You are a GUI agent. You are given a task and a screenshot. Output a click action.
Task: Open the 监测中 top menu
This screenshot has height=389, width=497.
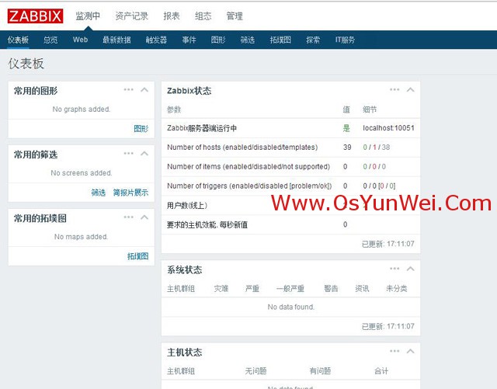88,16
